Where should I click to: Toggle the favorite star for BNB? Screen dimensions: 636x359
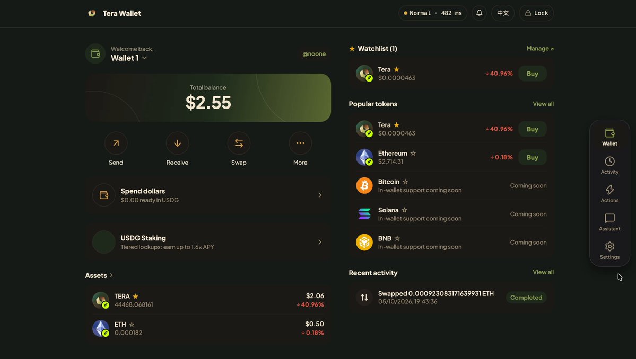(397, 238)
